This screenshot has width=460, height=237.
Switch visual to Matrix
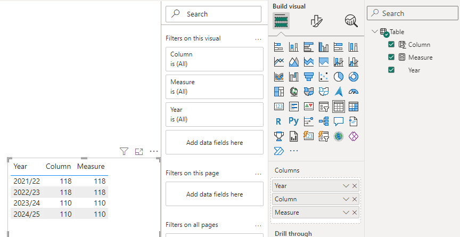354,107
